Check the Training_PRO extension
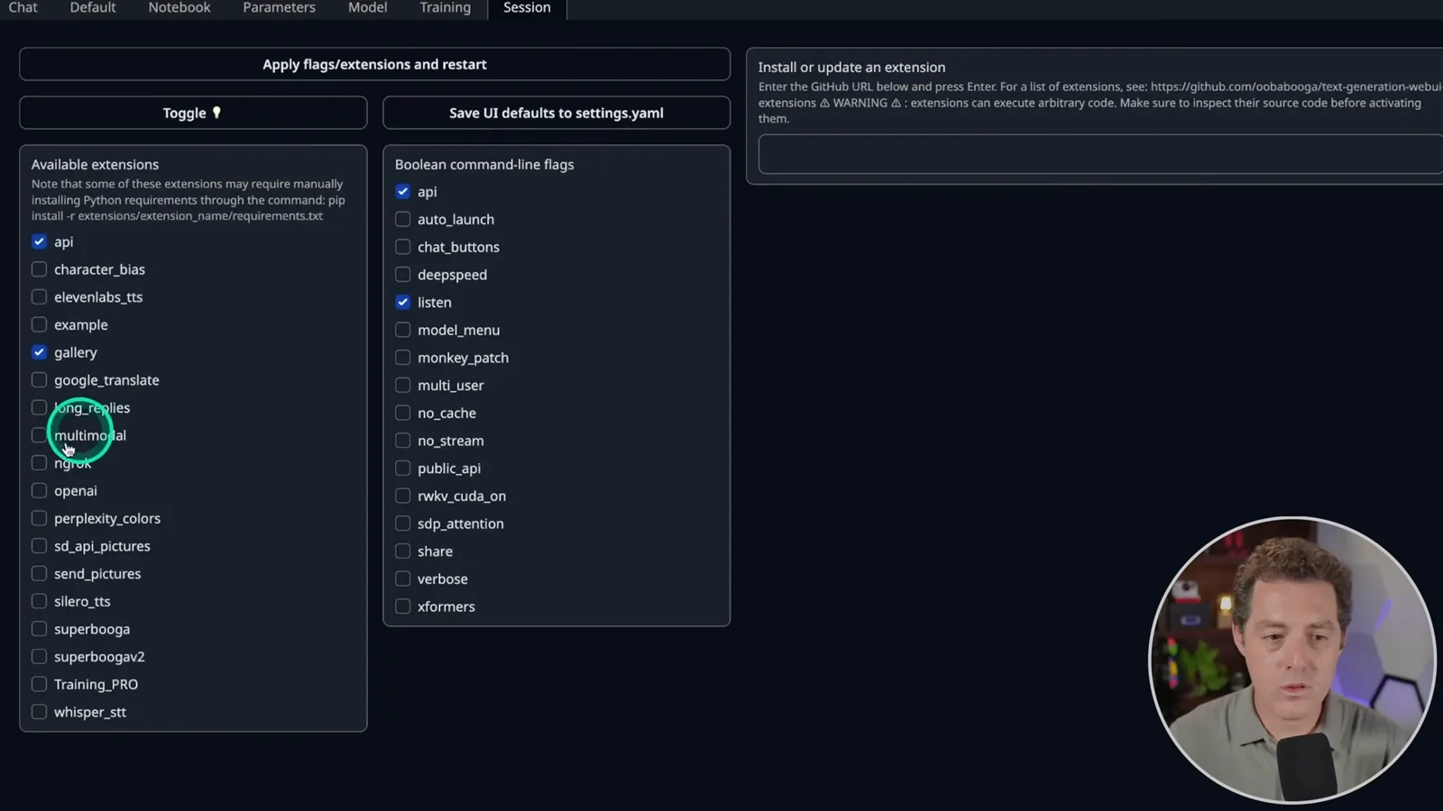This screenshot has height=811, width=1443. (39, 685)
